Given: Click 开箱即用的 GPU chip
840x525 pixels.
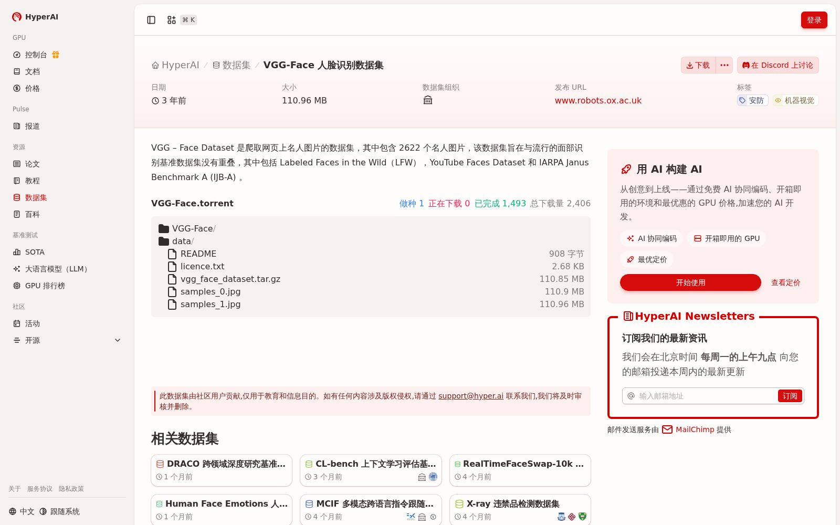Looking at the screenshot, I should (x=727, y=238).
